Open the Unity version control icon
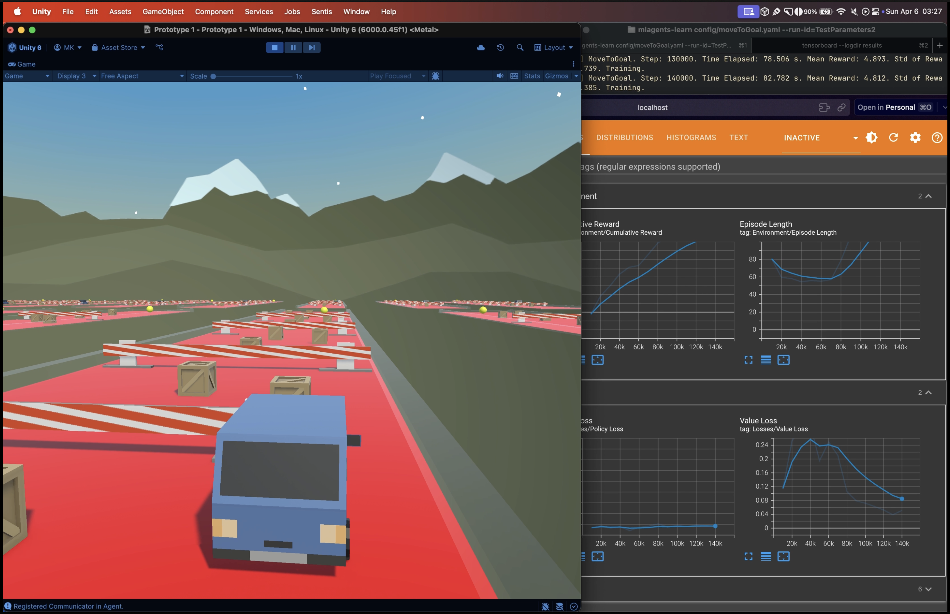This screenshot has width=950, height=614. tap(159, 48)
